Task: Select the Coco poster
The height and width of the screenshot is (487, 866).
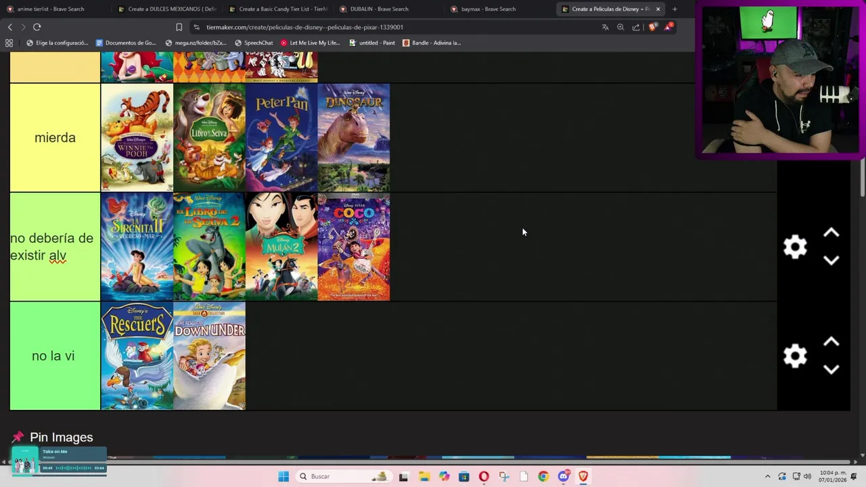Action: (354, 247)
